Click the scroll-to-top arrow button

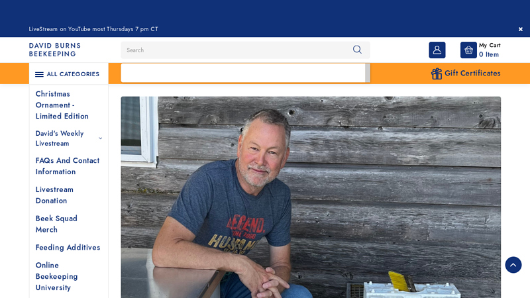[513, 265]
